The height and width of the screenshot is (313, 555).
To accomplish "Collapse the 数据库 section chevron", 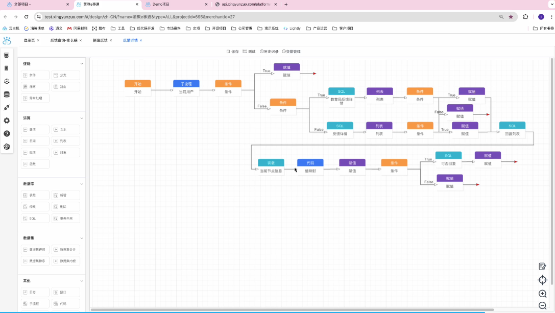I will click(x=82, y=184).
